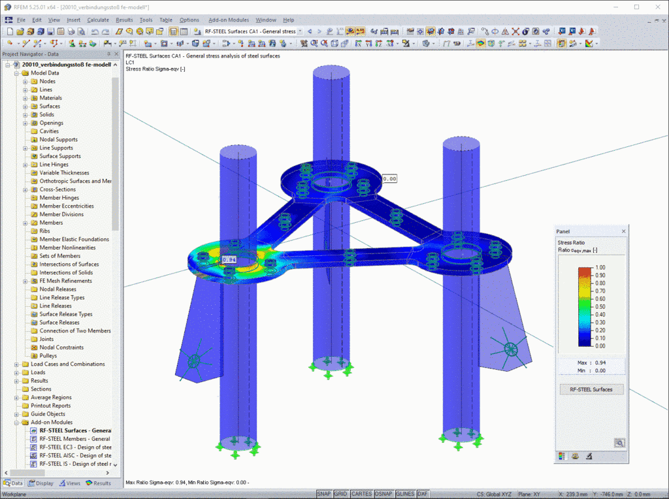This screenshot has height=499, width=669.
Task: Expand the Results folder in navigator
Action: point(16,381)
